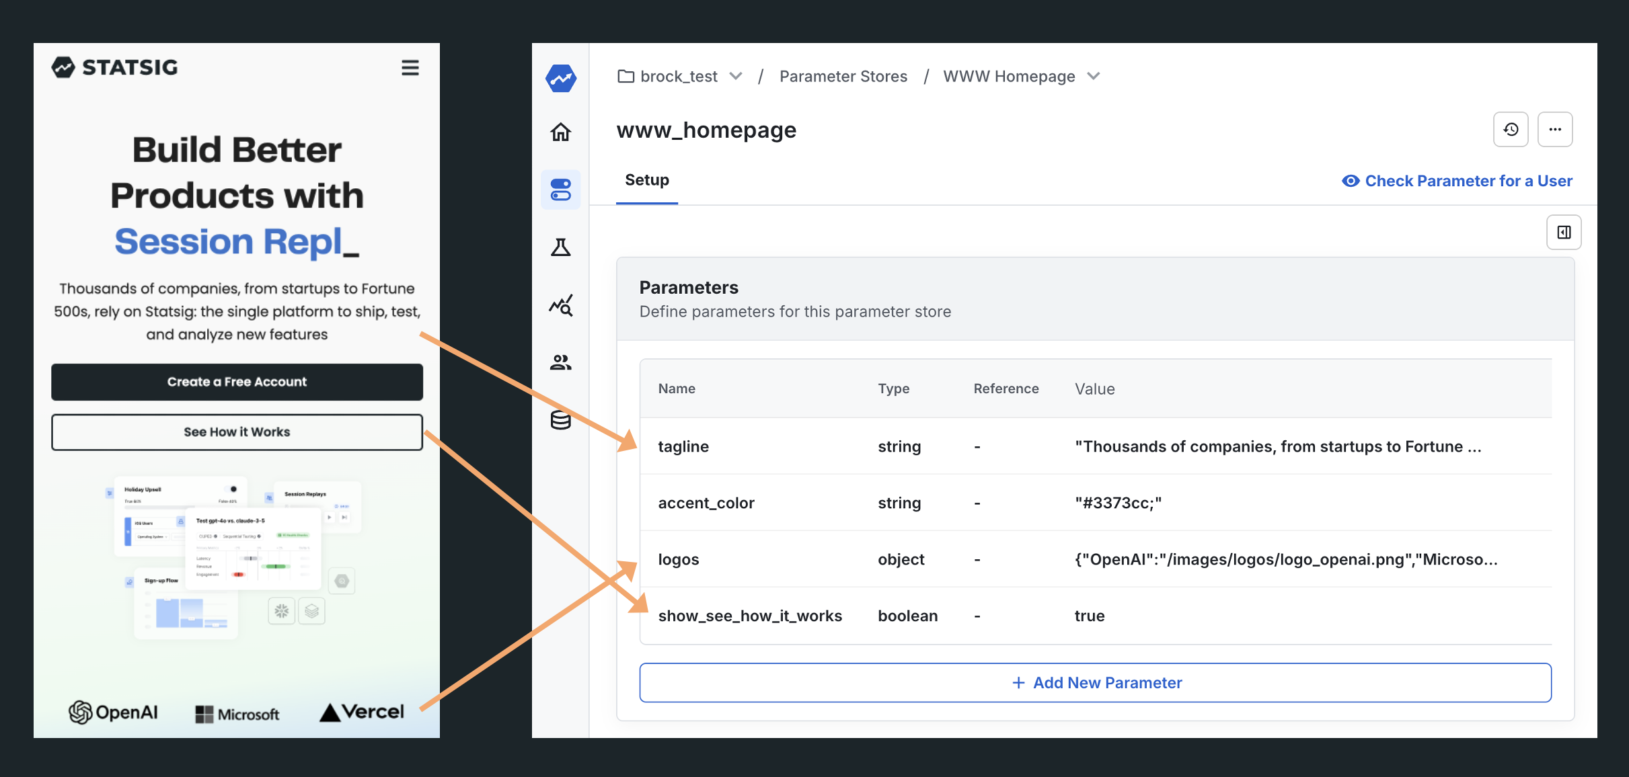Switch to the Setup tab
Screen dimensions: 1629x777
(x=646, y=180)
